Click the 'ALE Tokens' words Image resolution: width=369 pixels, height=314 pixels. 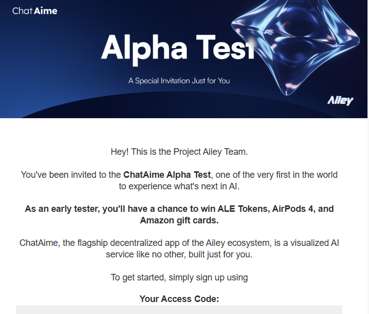(x=243, y=209)
